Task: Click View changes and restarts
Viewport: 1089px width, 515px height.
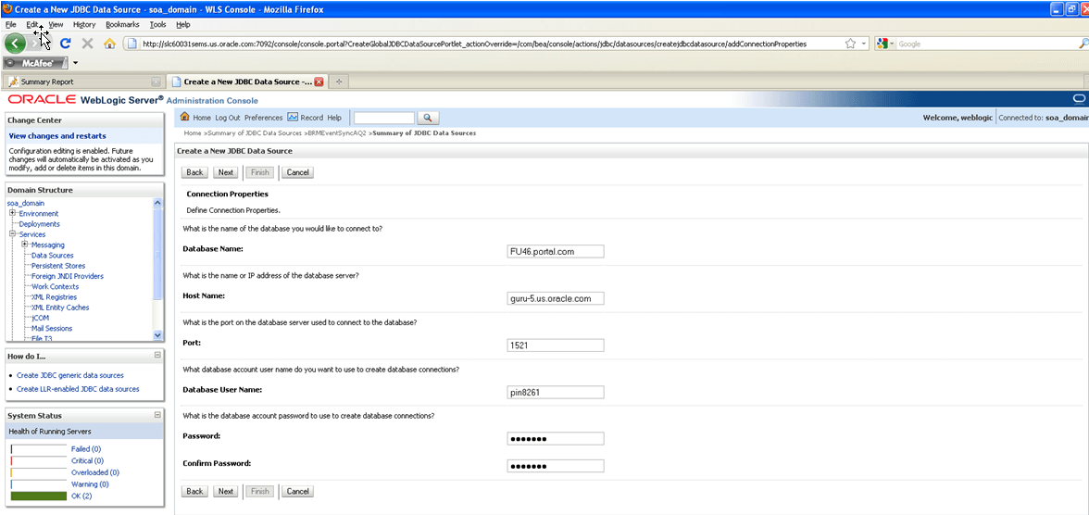Action: [x=57, y=136]
